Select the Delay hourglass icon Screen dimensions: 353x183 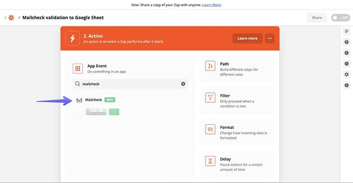pyautogui.click(x=210, y=161)
